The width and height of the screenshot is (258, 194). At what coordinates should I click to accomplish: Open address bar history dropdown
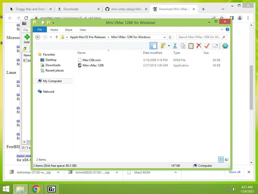click(164, 37)
